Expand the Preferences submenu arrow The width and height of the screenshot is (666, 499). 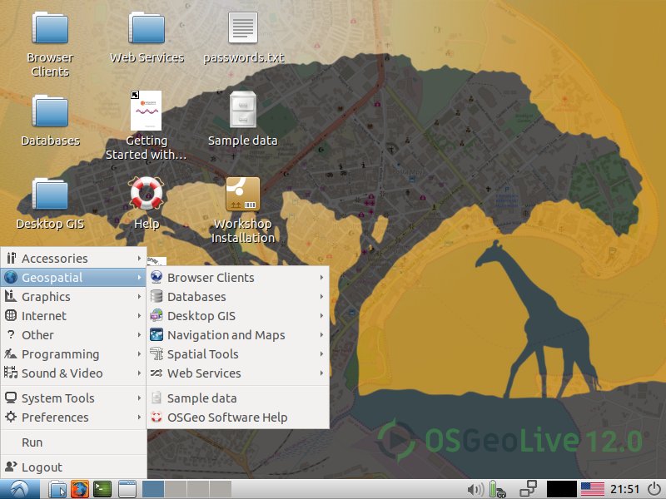(139, 417)
